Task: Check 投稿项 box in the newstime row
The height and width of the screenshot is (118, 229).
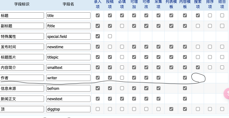Action: pyautogui.click(x=110, y=47)
